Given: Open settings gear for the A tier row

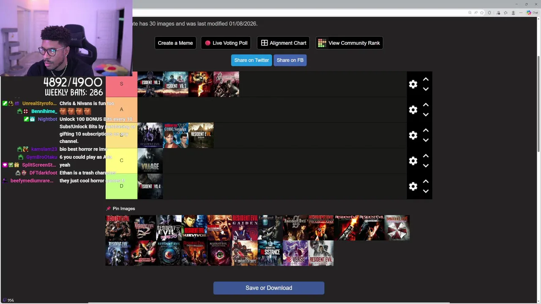Looking at the screenshot, I should (x=413, y=110).
